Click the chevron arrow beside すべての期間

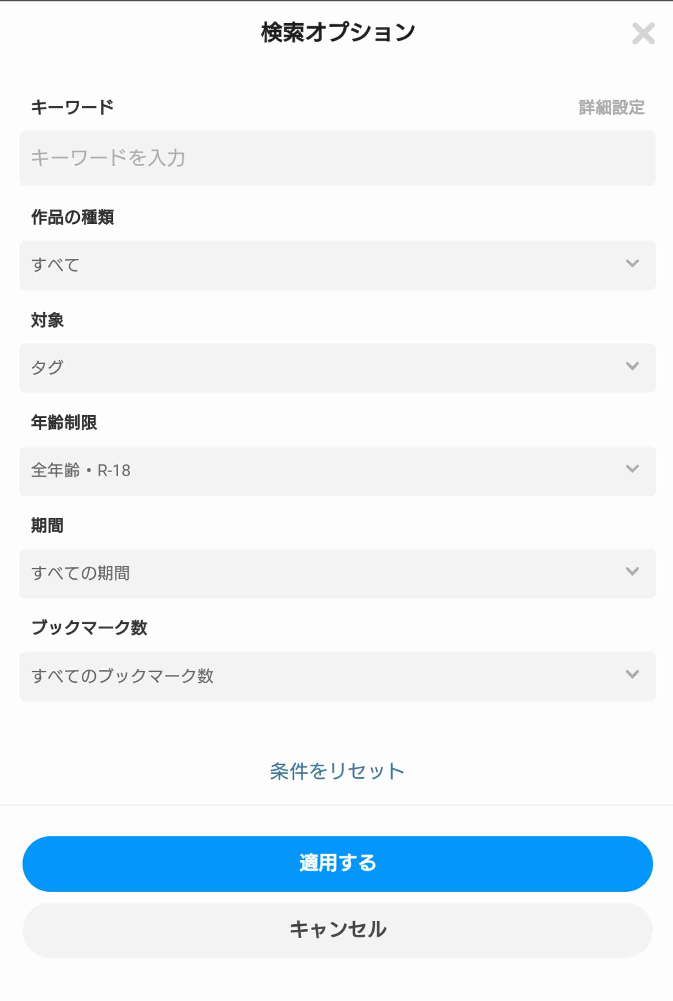[632, 571]
